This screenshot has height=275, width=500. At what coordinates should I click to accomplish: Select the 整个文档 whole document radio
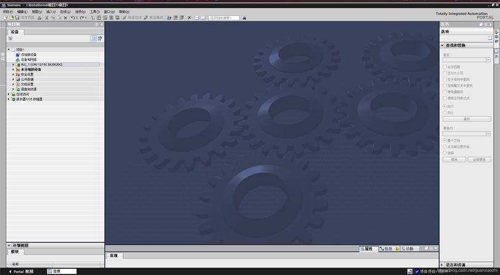[445, 140]
